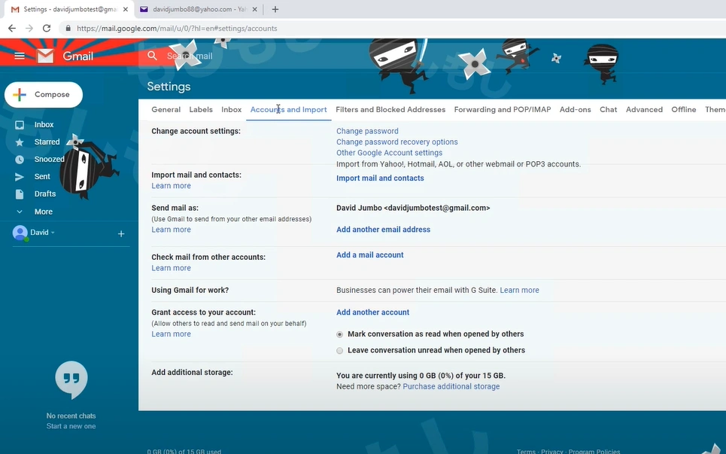Click Learn more under Check mail

(x=171, y=268)
